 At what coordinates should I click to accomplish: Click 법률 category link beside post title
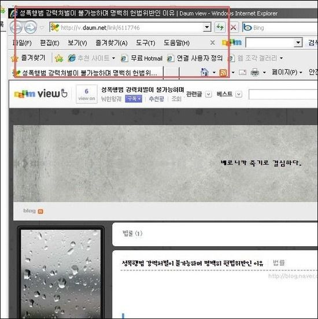click(x=279, y=263)
